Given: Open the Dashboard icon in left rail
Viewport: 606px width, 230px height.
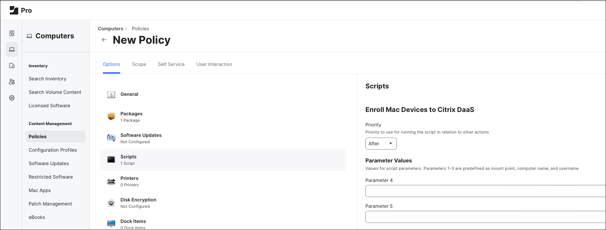Looking at the screenshot, I should (12, 33).
